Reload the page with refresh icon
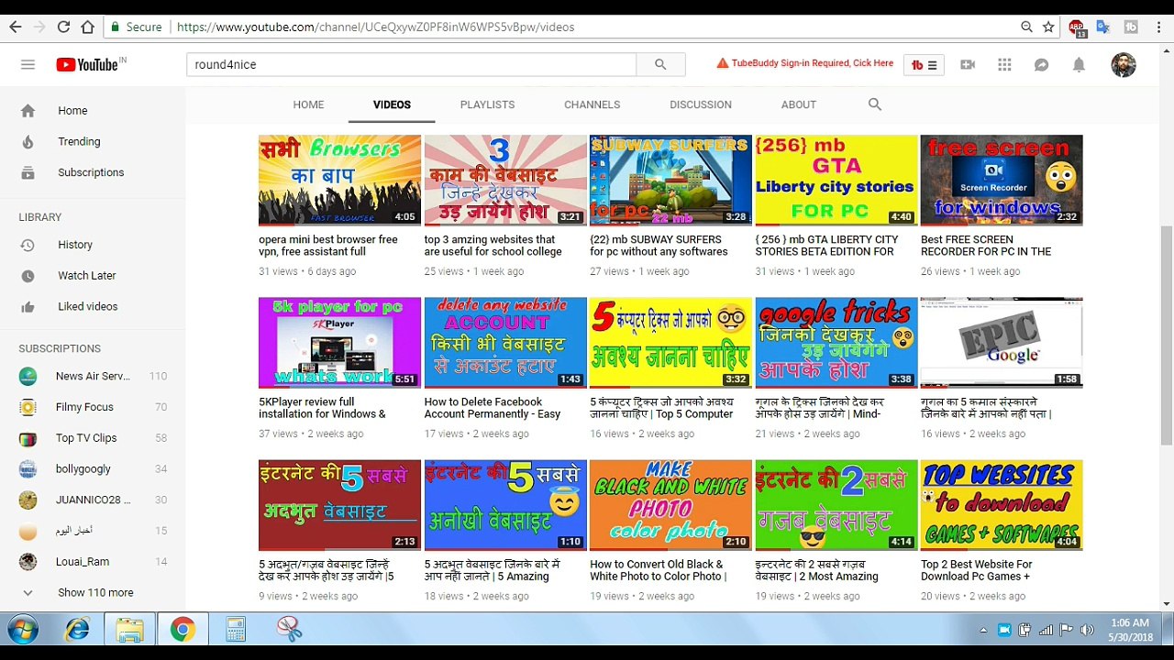The width and height of the screenshot is (1174, 660). pos(63,27)
